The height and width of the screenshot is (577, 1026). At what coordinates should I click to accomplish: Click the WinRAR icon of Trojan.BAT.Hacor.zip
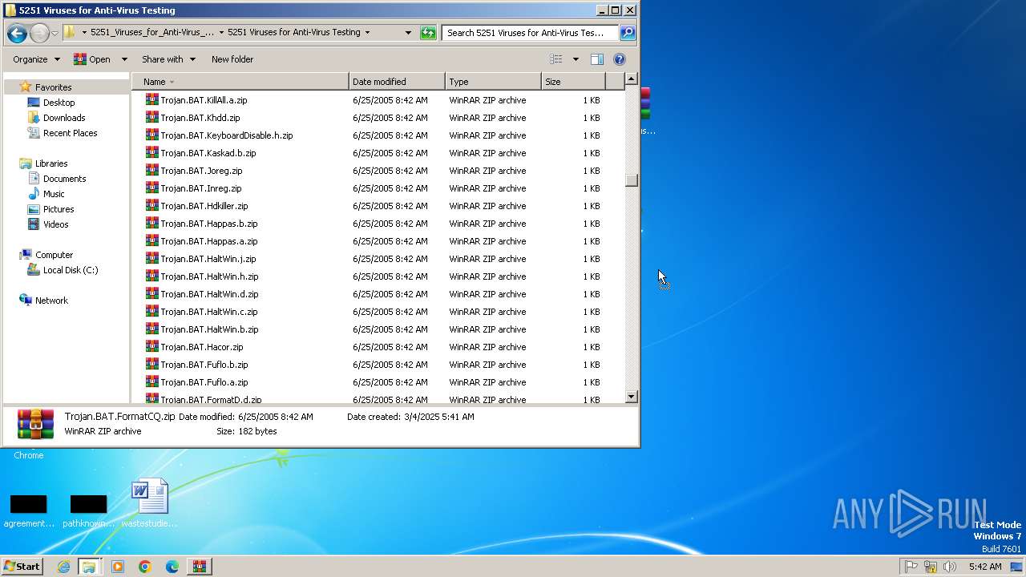(x=151, y=346)
